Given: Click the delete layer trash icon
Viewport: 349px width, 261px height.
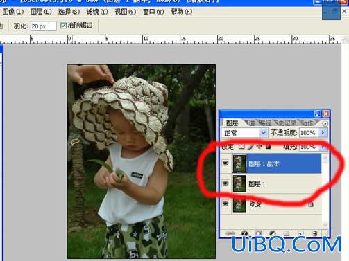Looking at the screenshot, I should (315, 233).
